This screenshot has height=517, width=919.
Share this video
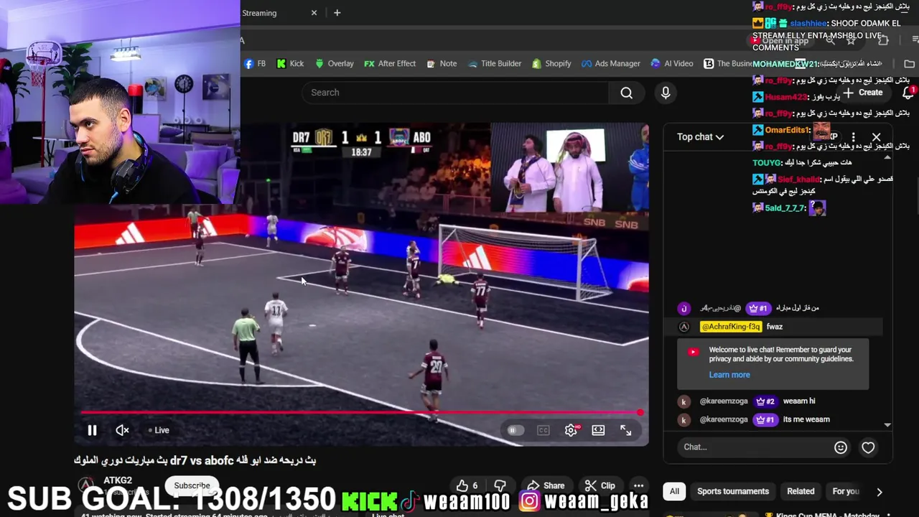click(x=546, y=485)
